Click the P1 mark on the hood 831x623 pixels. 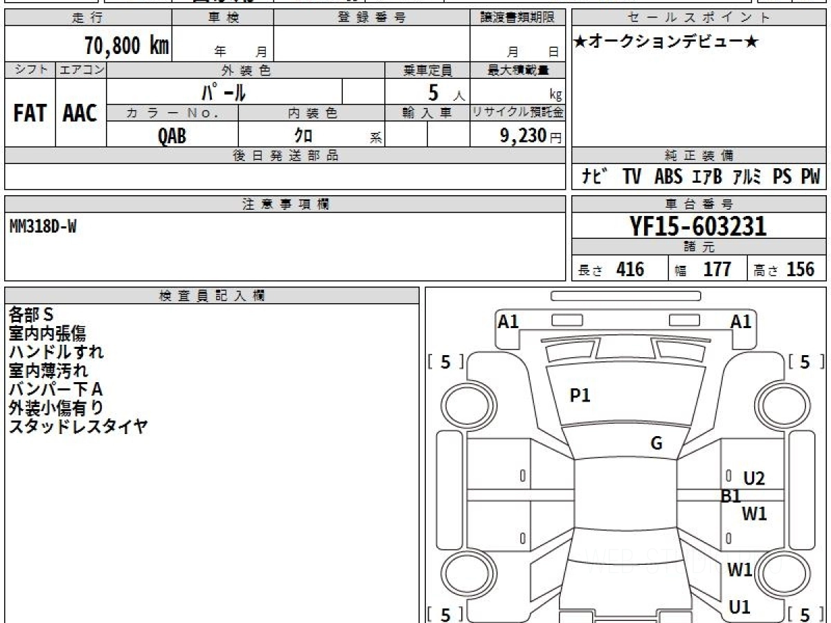[580, 396]
